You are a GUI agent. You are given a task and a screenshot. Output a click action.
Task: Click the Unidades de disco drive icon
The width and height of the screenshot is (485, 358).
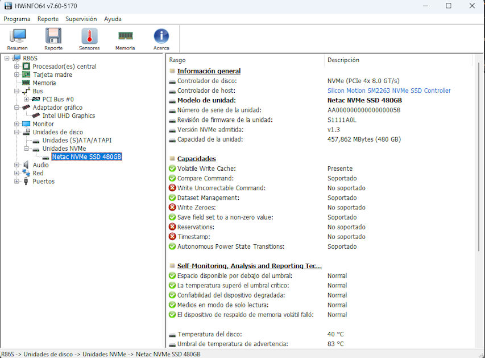point(26,132)
